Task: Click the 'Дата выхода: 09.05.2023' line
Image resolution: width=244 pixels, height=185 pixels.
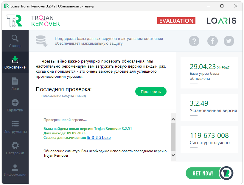Action: point(64,133)
